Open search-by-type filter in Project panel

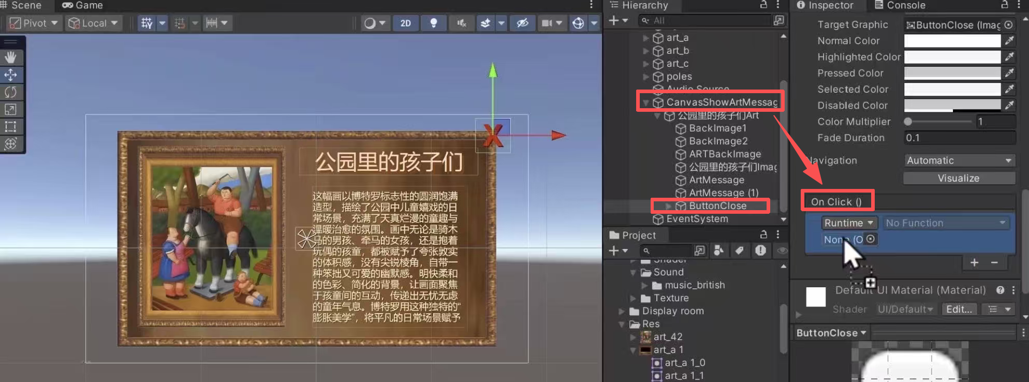pos(718,251)
